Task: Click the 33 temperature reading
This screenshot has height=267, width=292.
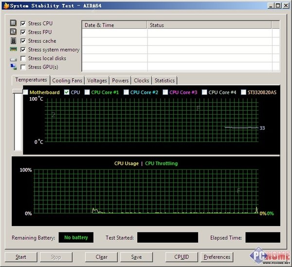Action: 262,128
